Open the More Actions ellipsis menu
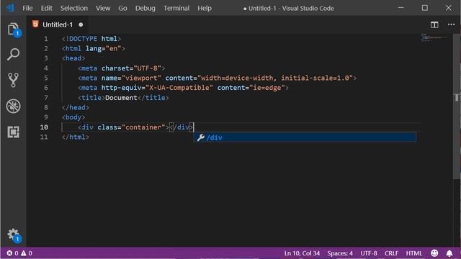 (x=451, y=24)
